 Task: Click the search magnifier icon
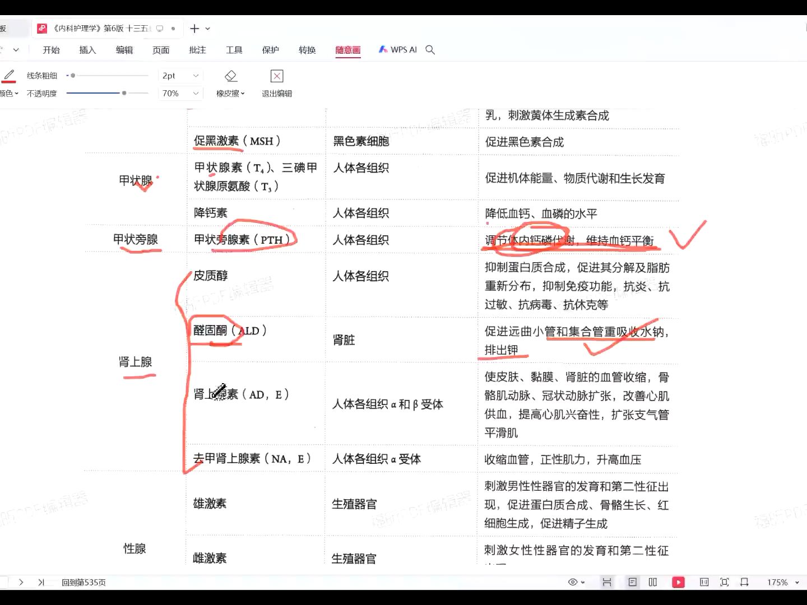tap(430, 50)
